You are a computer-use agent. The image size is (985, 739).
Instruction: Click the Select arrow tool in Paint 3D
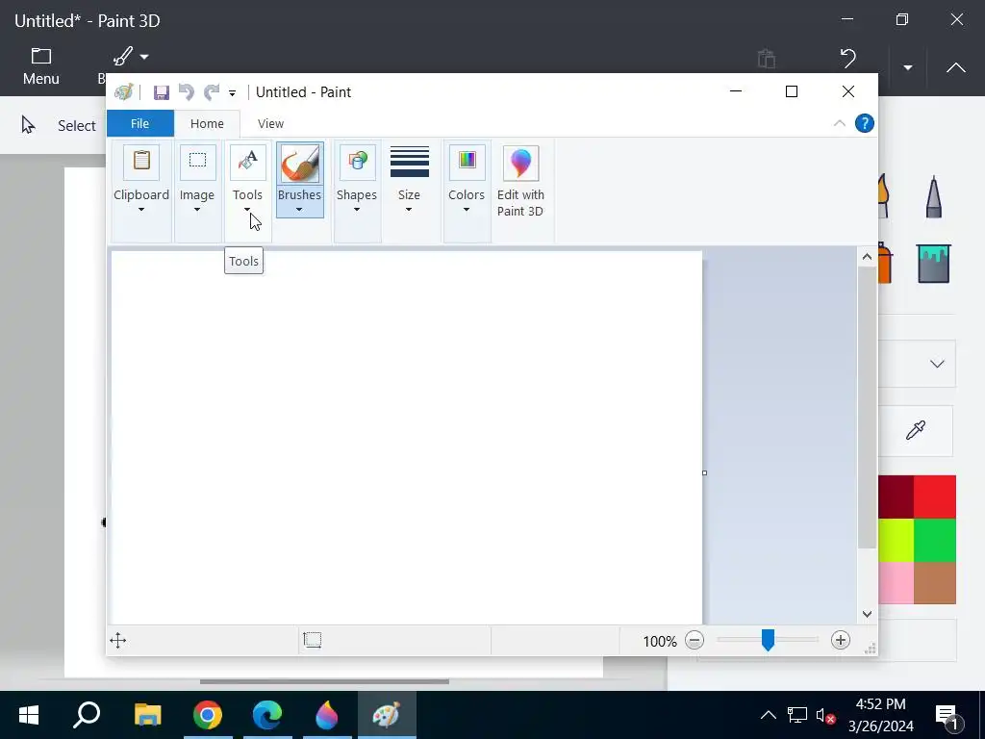tap(28, 125)
